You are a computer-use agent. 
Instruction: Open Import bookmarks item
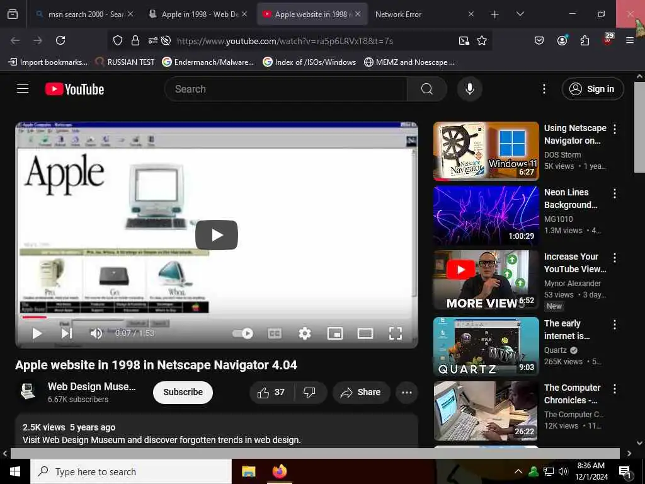pyautogui.click(x=48, y=62)
